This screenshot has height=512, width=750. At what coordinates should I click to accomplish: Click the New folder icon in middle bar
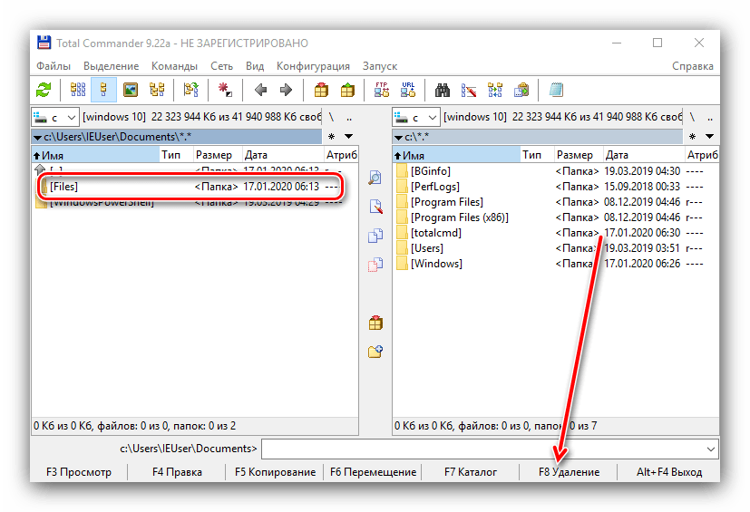pos(375,352)
